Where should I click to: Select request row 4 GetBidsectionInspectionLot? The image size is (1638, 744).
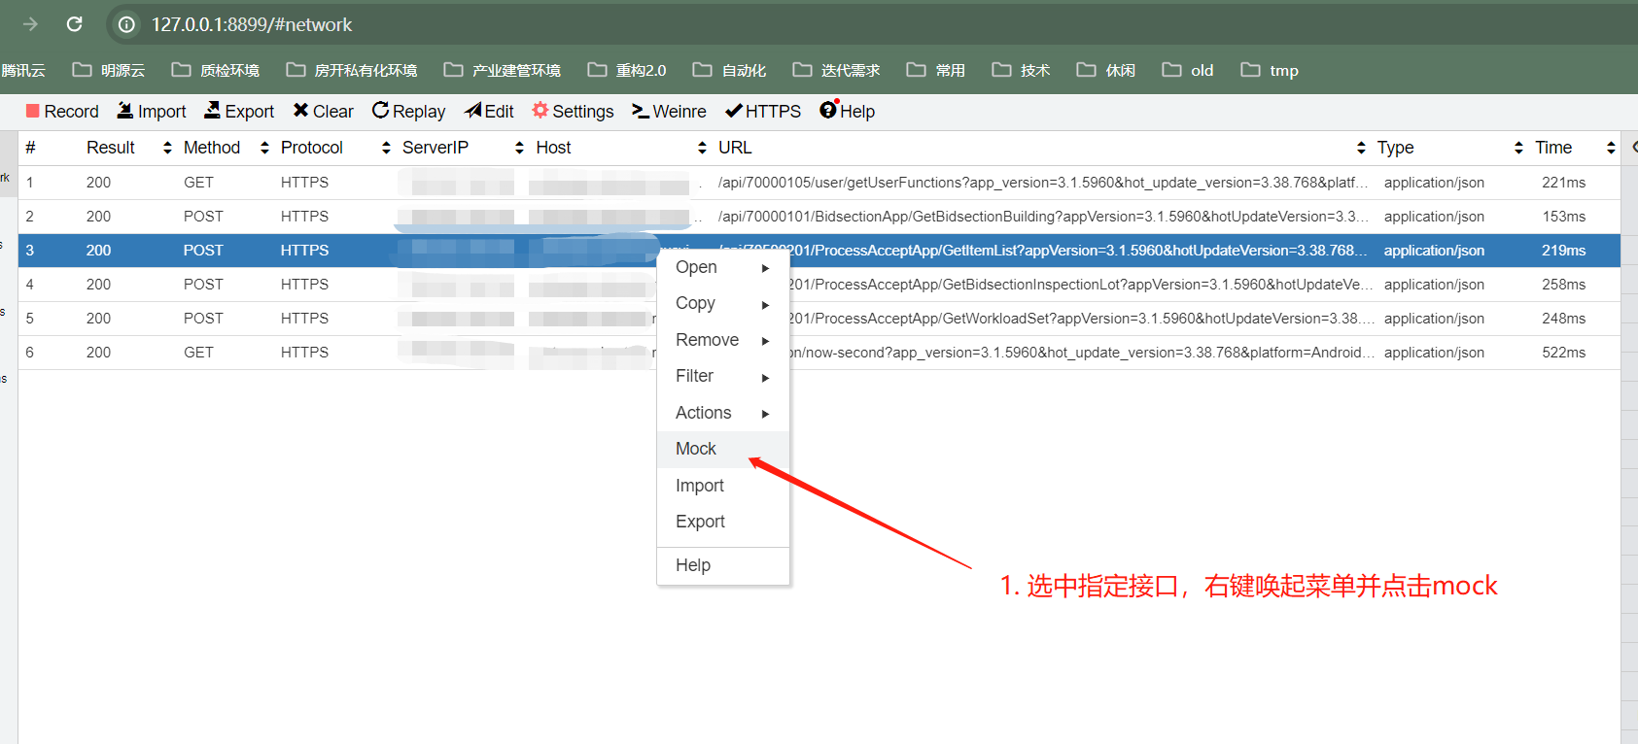(819, 285)
